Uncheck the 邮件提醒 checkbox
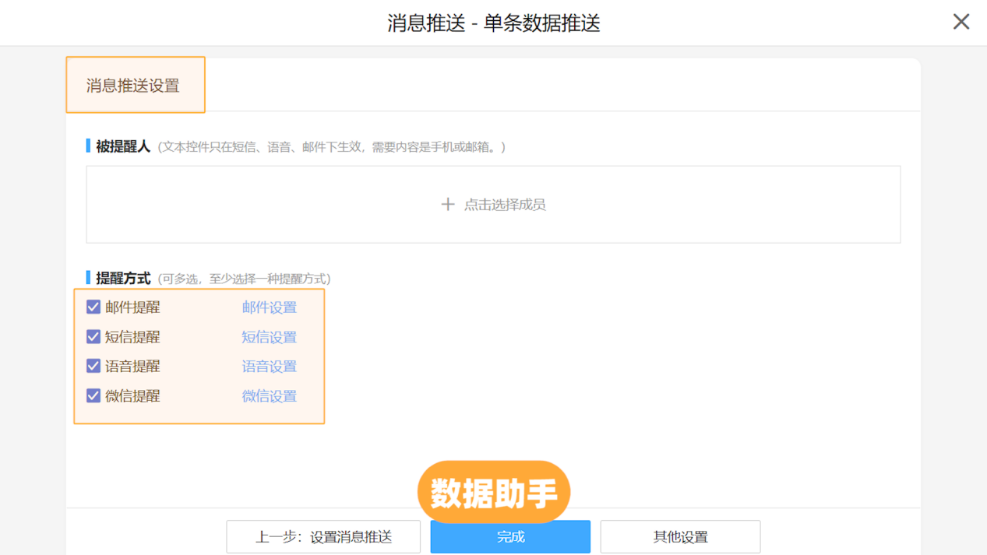987x555 pixels. (93, 307)
